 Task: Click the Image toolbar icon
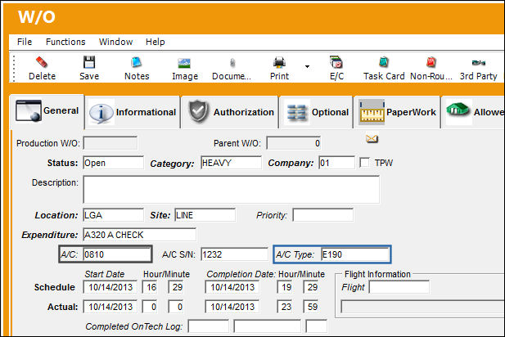[x=184, y=63]
